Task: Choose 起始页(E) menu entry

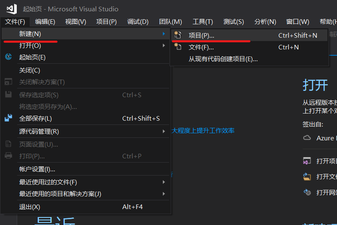Action: pos(85,57)
